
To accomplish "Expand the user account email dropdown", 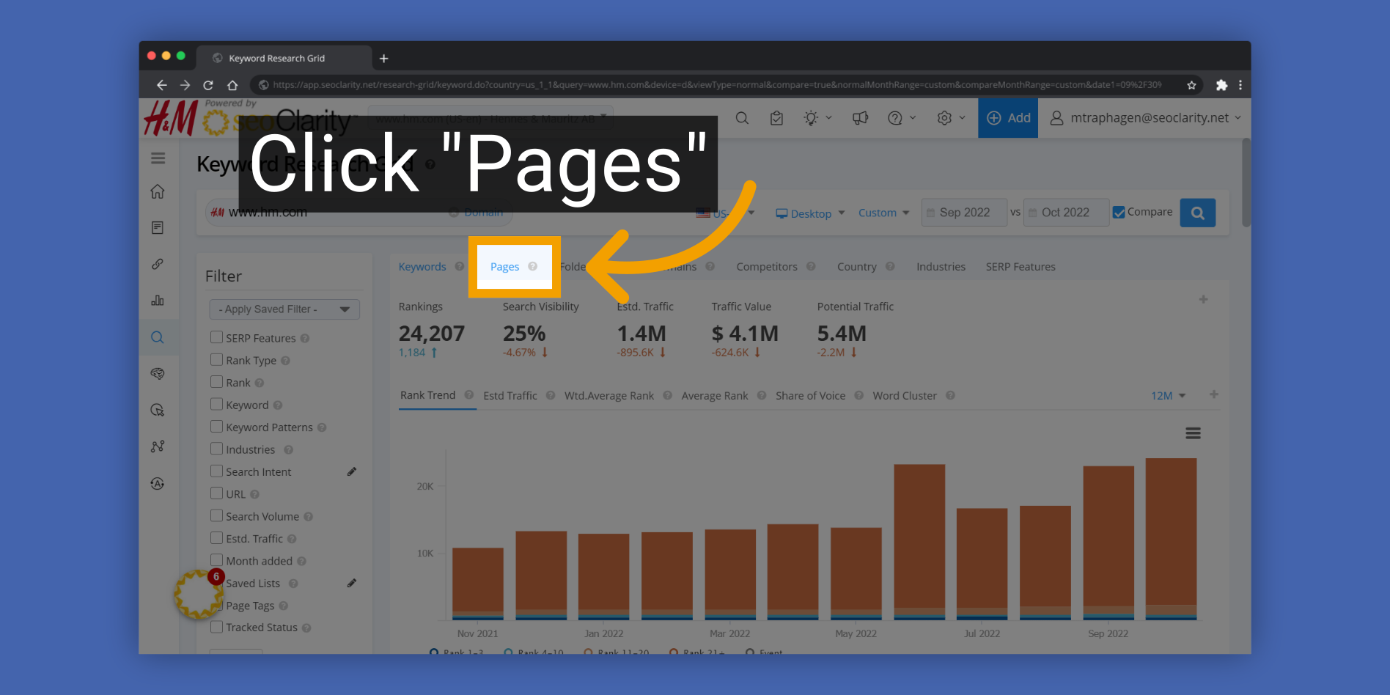I will (x=1146, y=118).
